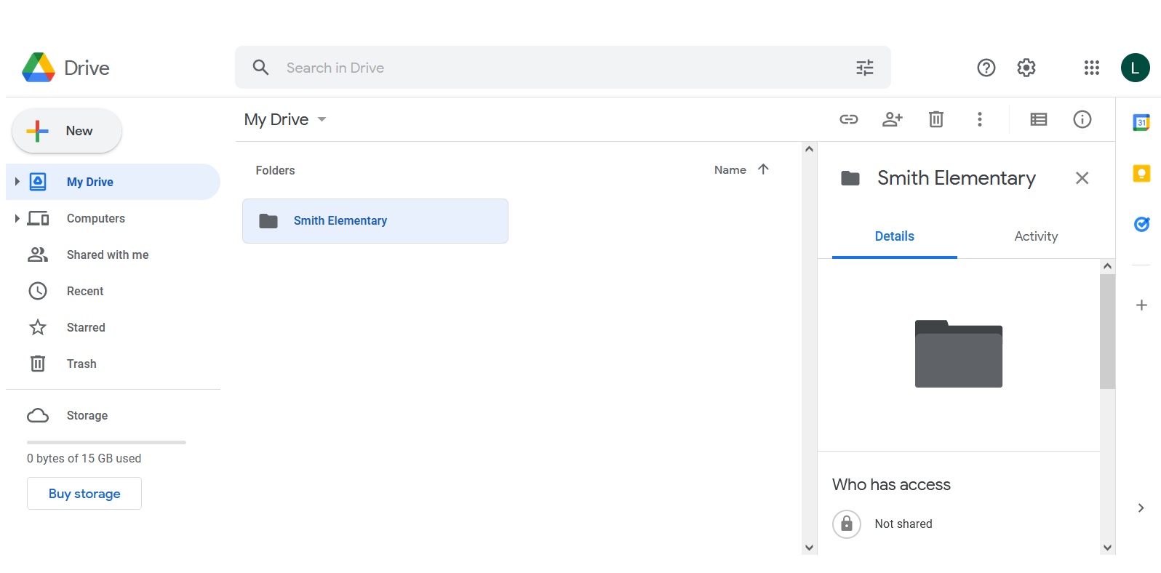
Task: Click the search magnifier icon
Action: click(x=260, y=68)
